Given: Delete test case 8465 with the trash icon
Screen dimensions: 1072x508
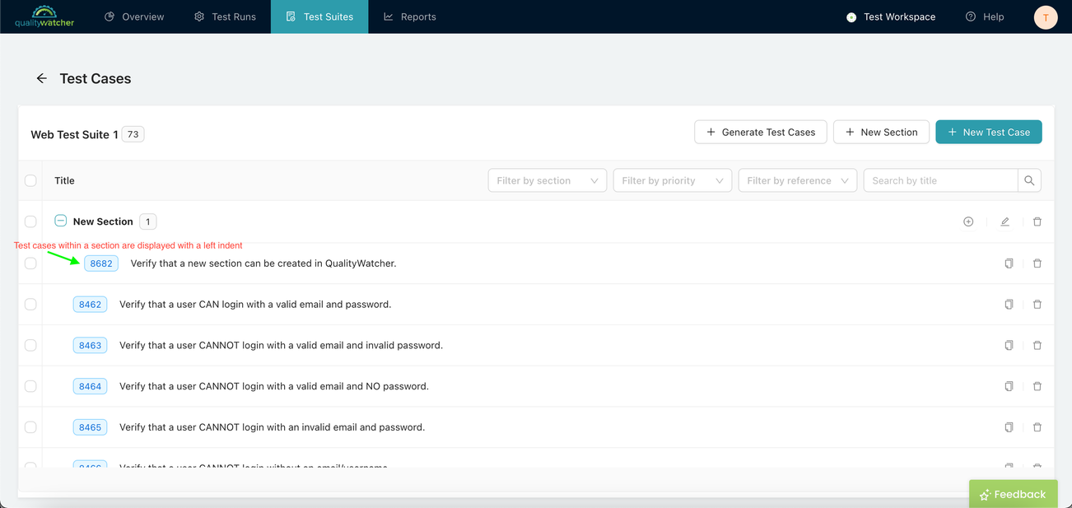Looking at the screenshot, I should click(x=1037, y=427).
